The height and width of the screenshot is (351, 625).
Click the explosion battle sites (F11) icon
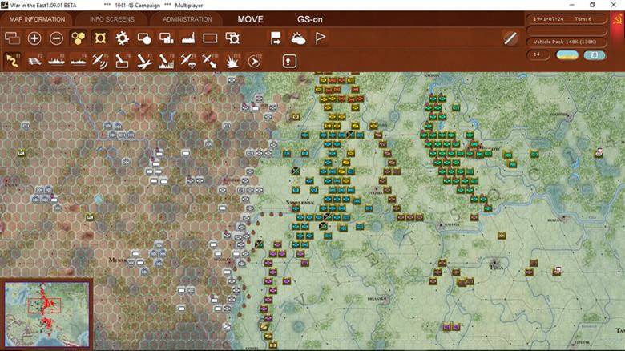coord(232,61)
